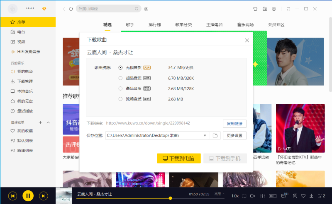Image resolution: width=332 pixels, height=204 pixels.
Task: Click 复制链接 button
Action: point(234,124)
